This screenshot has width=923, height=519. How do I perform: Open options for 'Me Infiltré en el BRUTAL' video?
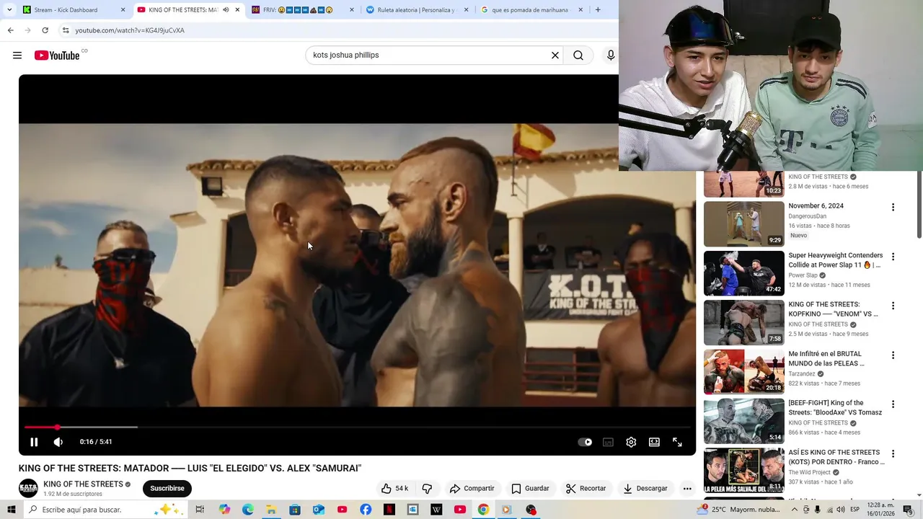coord(893,355)
